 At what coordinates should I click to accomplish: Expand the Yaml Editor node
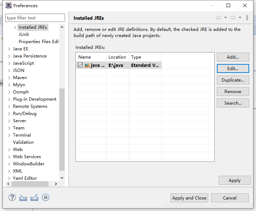tap(9, 178)
